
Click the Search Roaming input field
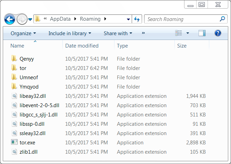pyautogui.click(x=183, y=19)
